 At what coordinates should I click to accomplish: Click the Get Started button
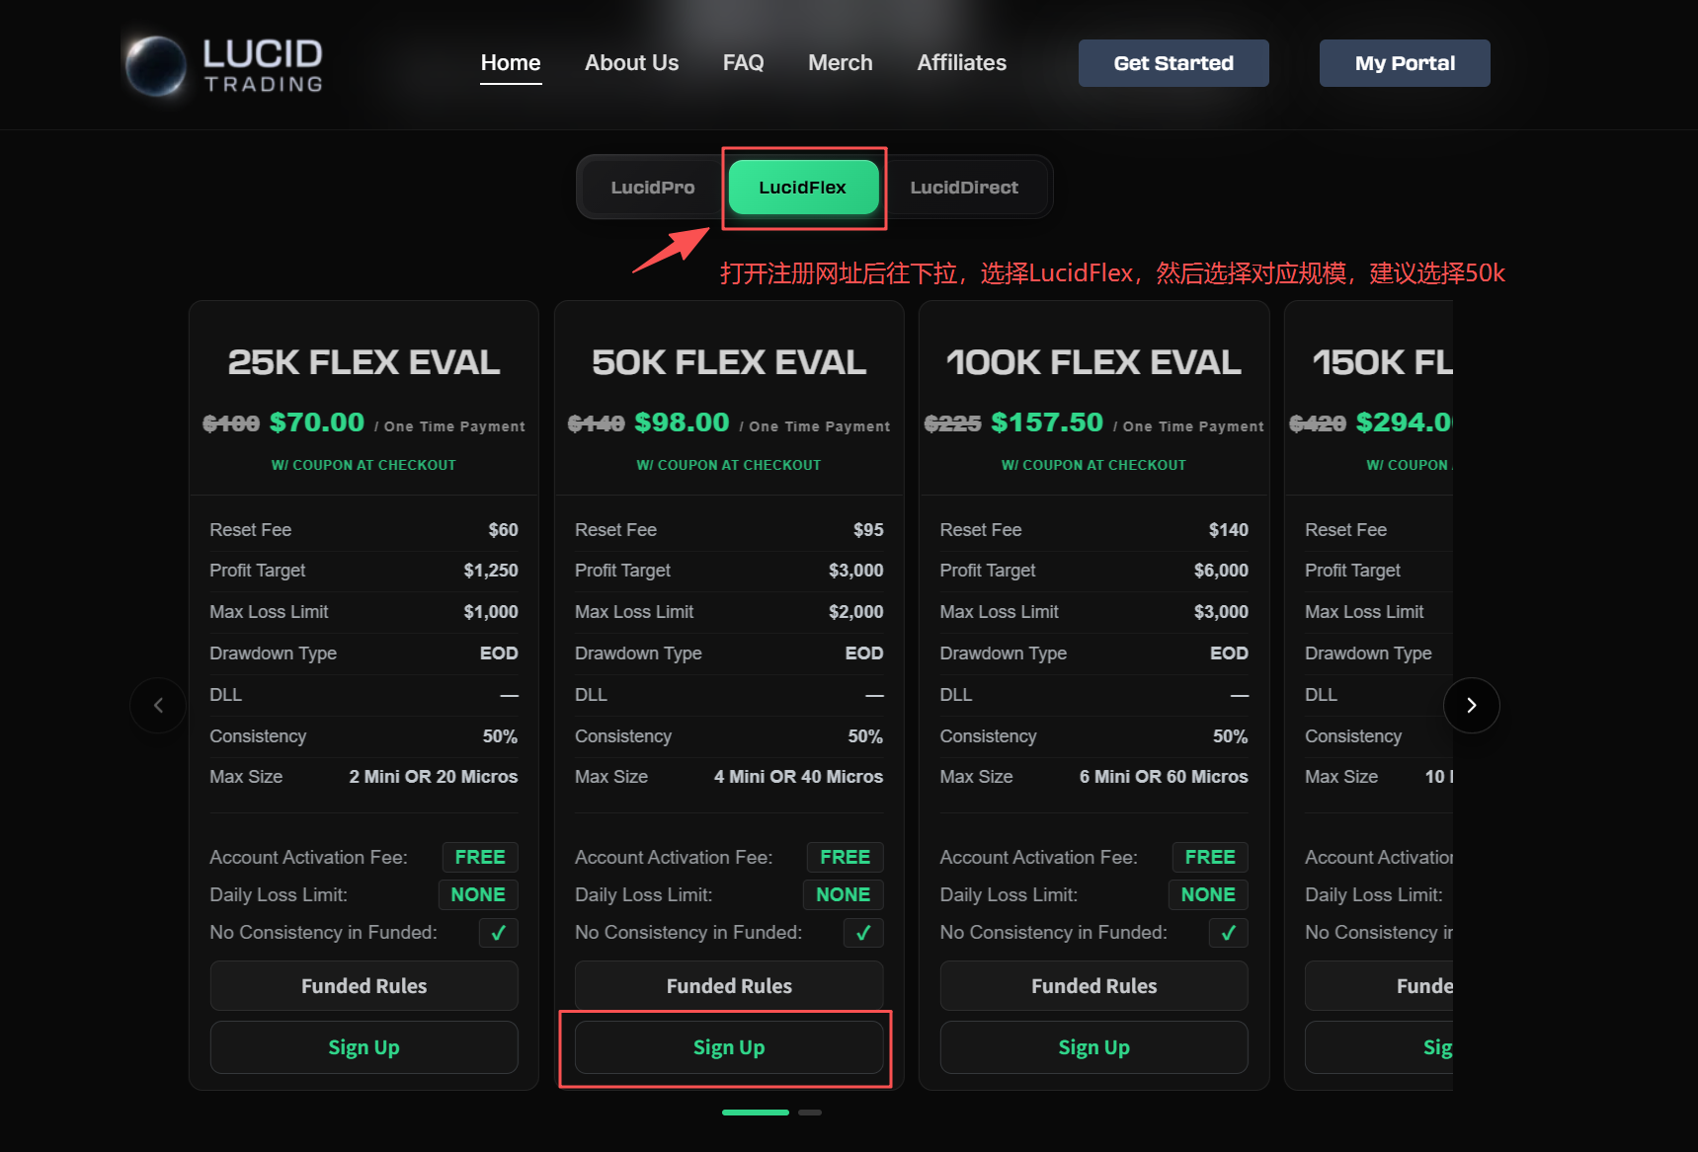(x=1173, y=63)
